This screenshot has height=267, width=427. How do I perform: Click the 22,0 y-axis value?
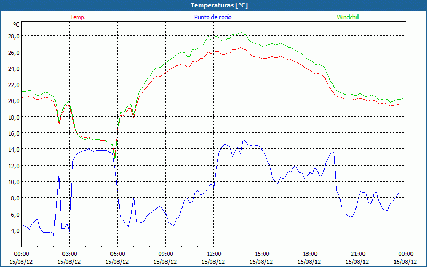13,85
